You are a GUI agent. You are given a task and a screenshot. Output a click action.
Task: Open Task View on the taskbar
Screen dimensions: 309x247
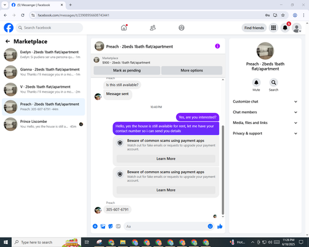click(87, 242)
